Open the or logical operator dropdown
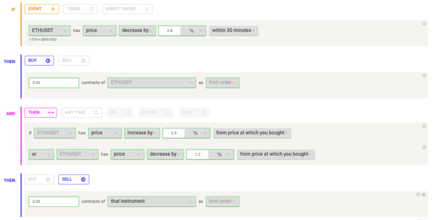Screen dimensions: 433x220 (x=41, y=154)
